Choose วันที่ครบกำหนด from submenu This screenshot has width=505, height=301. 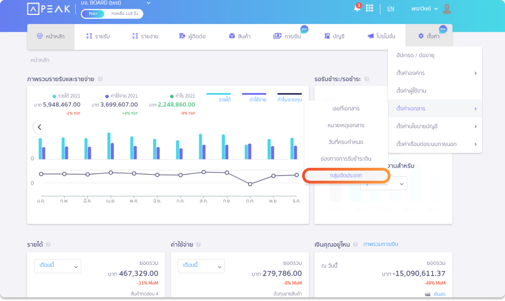click(x=346, y=142)
